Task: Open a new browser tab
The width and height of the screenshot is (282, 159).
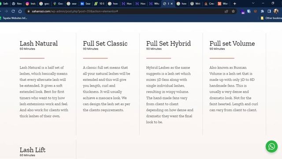Action: tap(234, 4)
